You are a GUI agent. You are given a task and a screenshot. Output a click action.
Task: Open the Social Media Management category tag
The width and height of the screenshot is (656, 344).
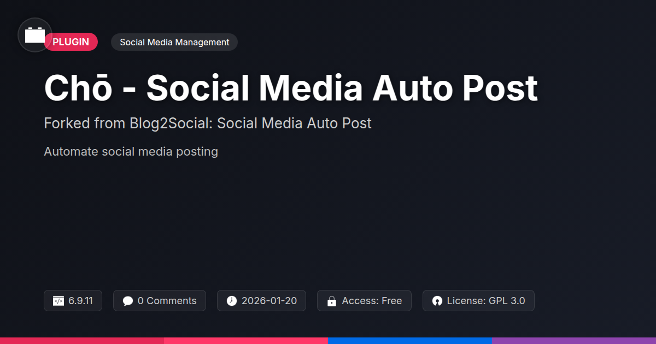point(174,42)
